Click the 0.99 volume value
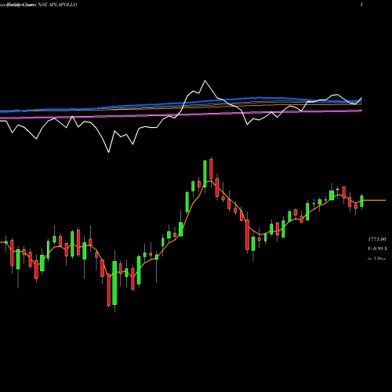The height and width of the screenshot is (392, 392). click(378, 249)
